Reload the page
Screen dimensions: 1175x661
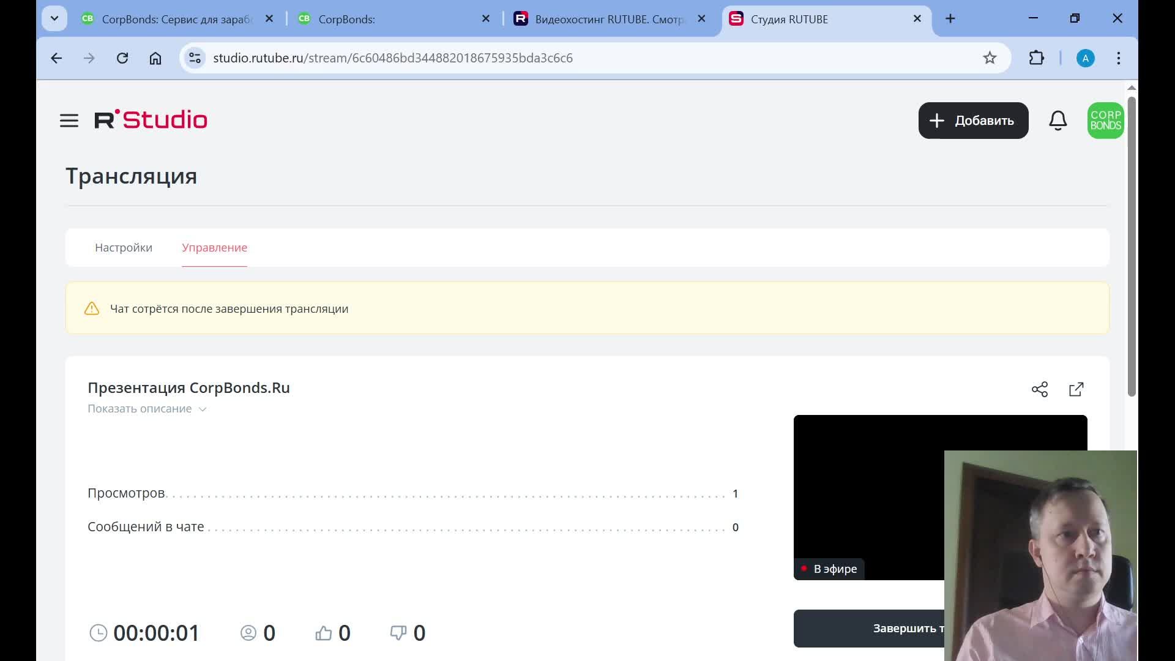[x=122, y=58]
